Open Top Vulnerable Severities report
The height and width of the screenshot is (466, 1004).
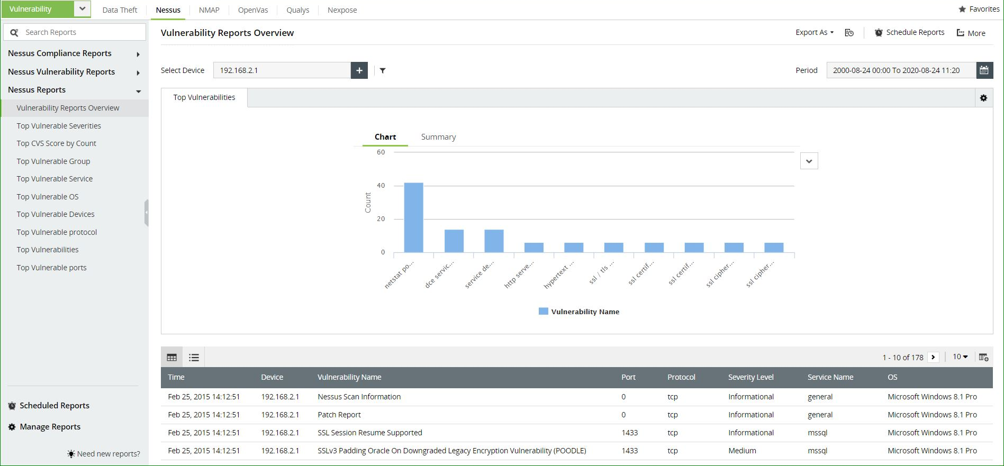[59, 126]
